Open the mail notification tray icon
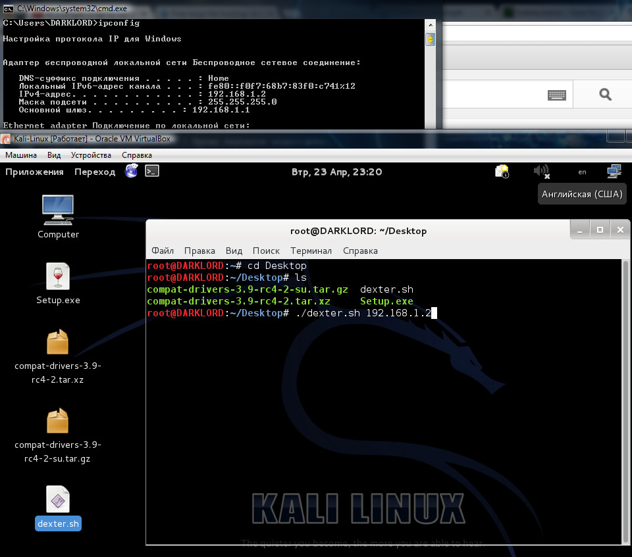Screen dimensions: 632x557 click(x=502, y=172)
